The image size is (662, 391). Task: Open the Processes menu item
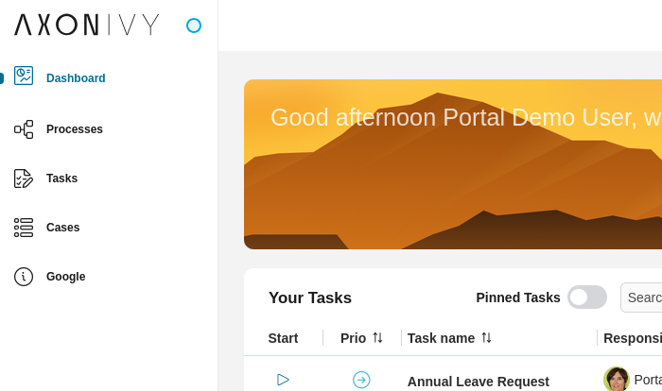tap(75, 129)
